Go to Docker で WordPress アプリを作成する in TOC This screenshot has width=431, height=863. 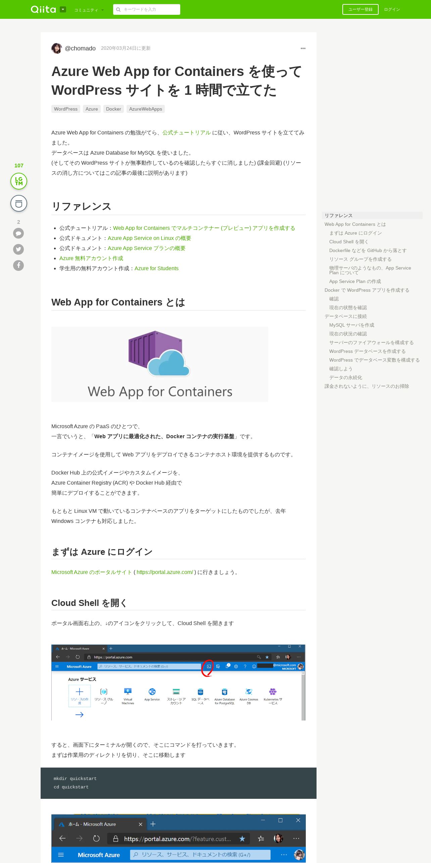tap(367, 290)
